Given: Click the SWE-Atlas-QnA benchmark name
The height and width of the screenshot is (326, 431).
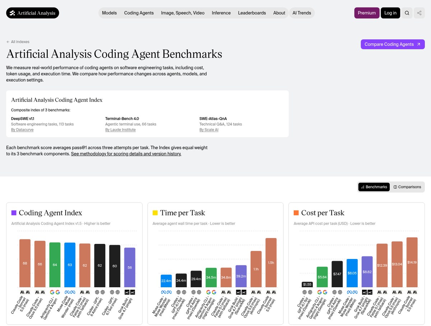Looking at the screenshot, I should [213, 118].
